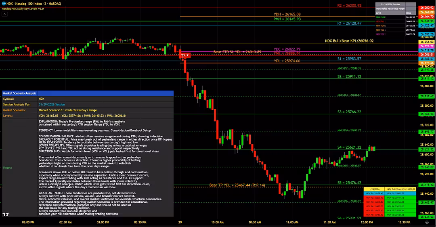Select the S4 = 25621.32 support label
This screenshot has width=436, height=227.
coord(349,147)
